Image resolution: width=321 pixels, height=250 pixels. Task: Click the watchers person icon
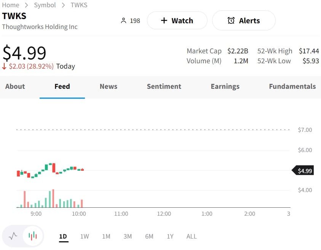pos(123,21)
